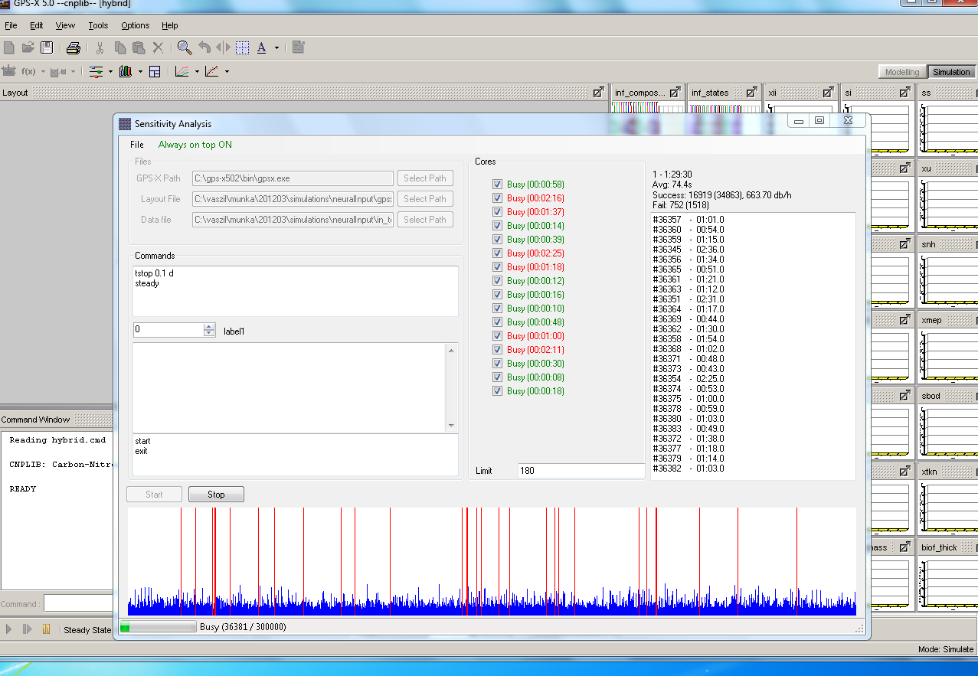Click Select Path for GPS-X Path
The height and width of the screenshot is (676, 978).
click(x=425, y=178)
